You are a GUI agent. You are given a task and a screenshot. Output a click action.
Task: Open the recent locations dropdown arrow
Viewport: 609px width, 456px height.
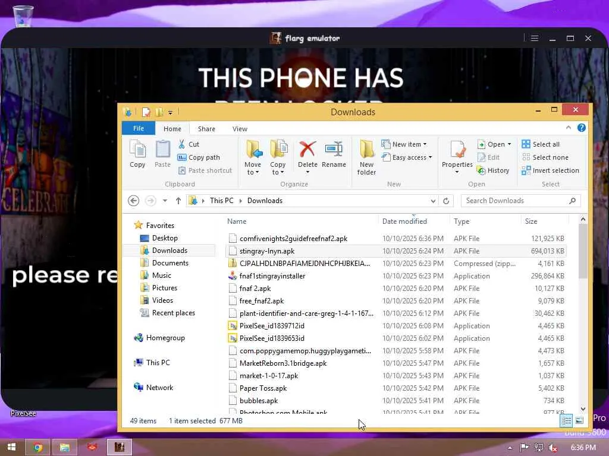(x=165, y=201)
